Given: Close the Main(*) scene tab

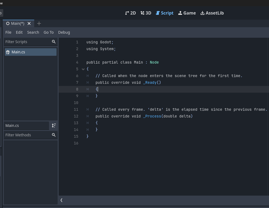Looking at the screenshot, I should tap(29, 23).
